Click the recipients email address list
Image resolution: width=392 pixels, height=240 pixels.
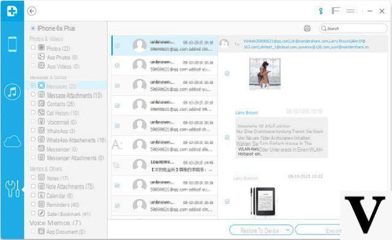pos(306,44)
